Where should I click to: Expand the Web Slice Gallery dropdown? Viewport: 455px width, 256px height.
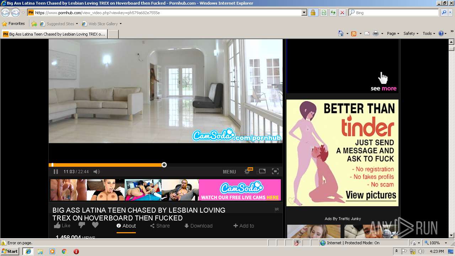[x=121, y=24]
